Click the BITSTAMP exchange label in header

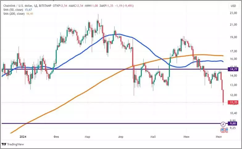click(x=44, y=6)
